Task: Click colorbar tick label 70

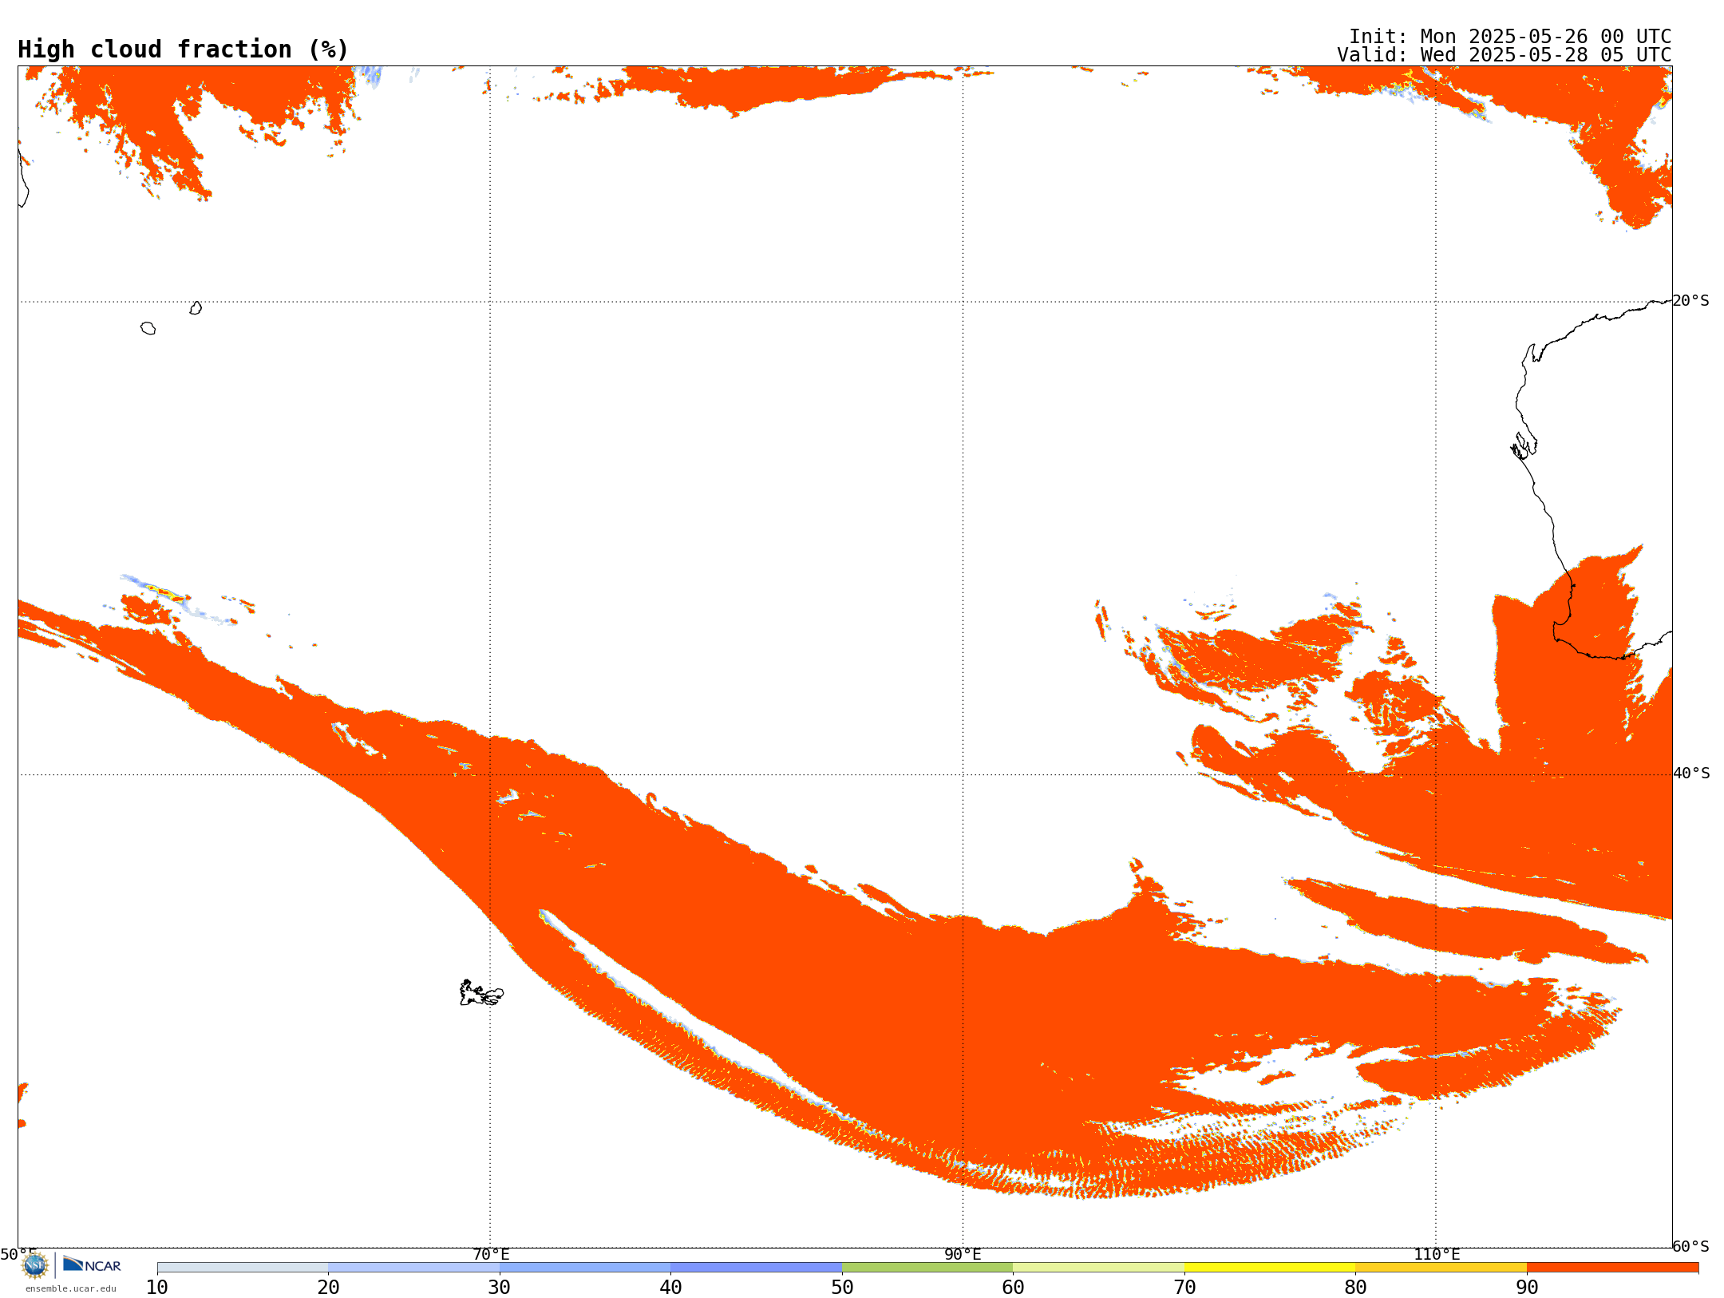Action: point(1184,1287)
